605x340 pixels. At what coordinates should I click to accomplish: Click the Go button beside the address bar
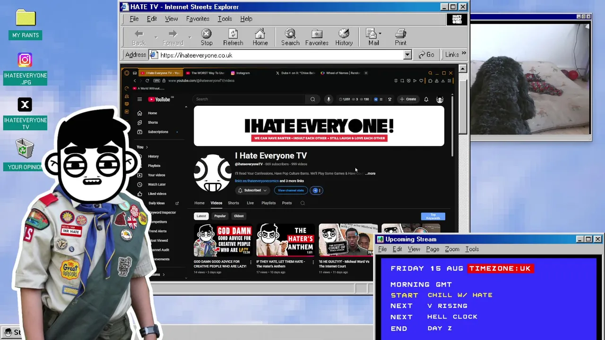point(426,55)
